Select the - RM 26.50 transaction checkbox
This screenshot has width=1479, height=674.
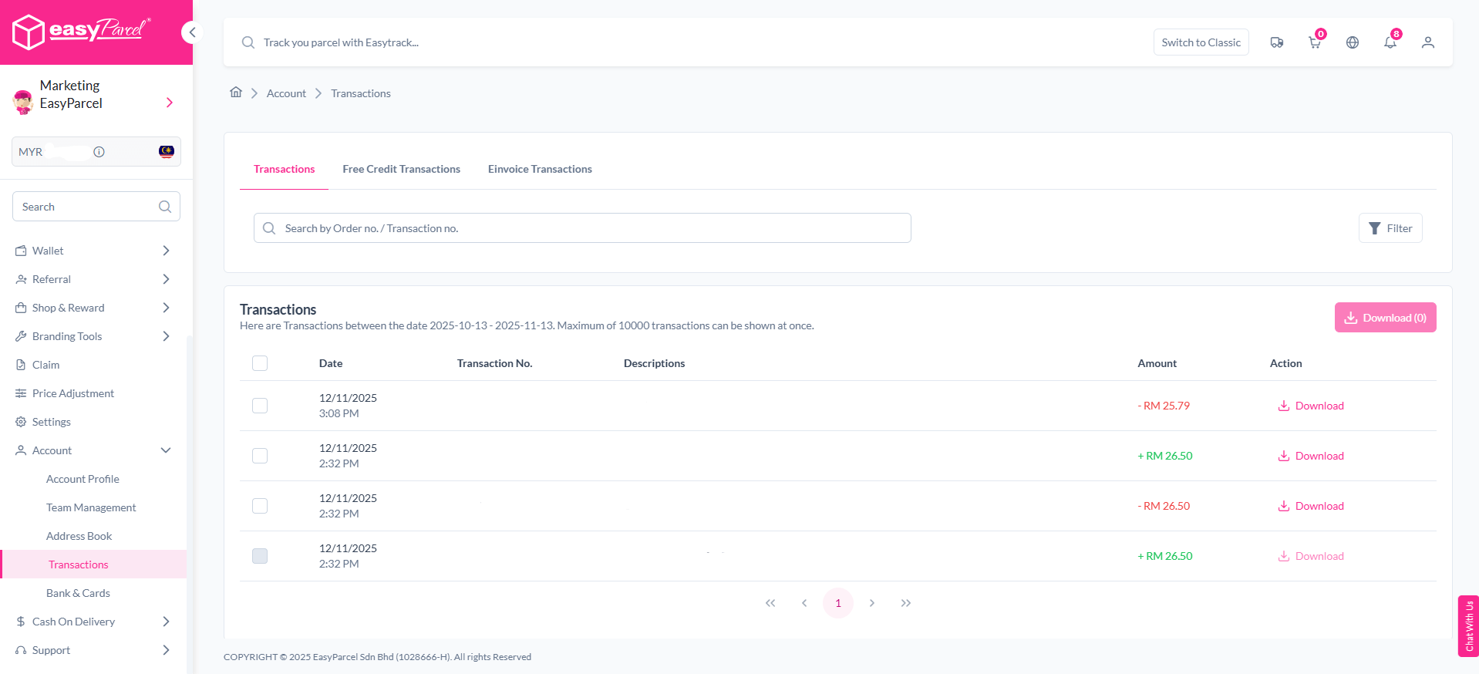click(260, 506)
